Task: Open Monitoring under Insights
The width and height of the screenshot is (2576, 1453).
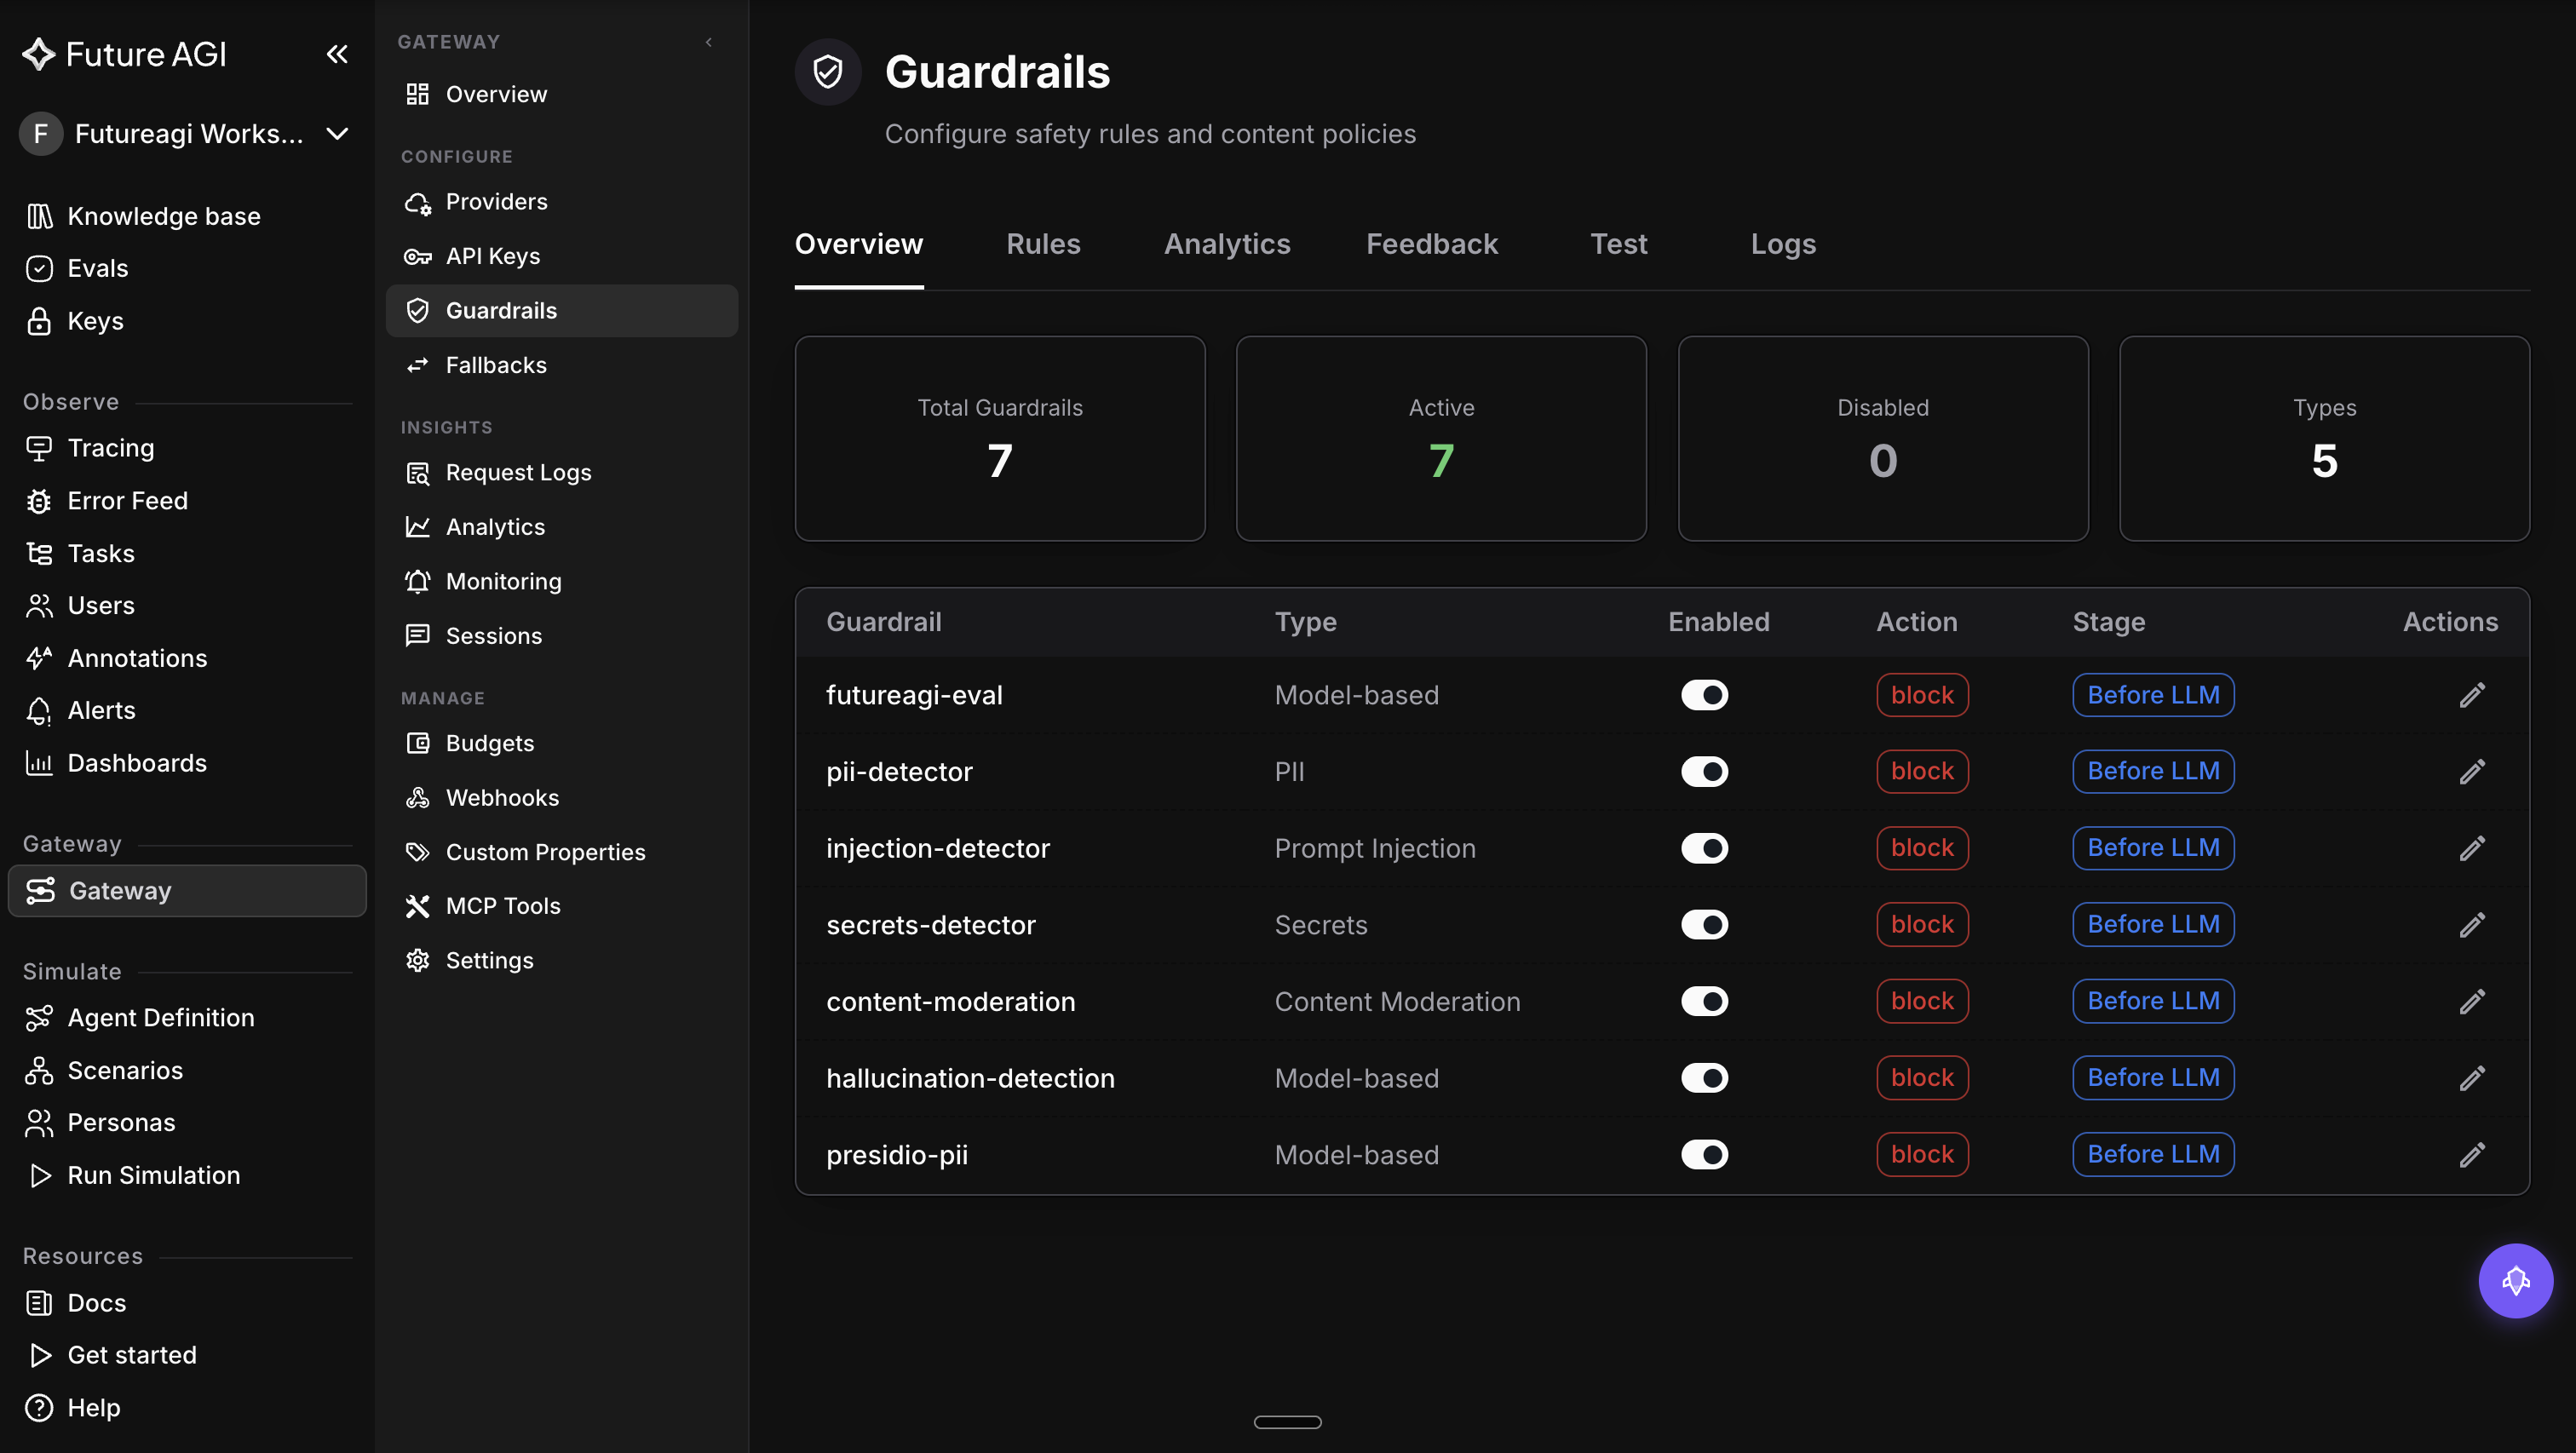Action: point(562,581)
